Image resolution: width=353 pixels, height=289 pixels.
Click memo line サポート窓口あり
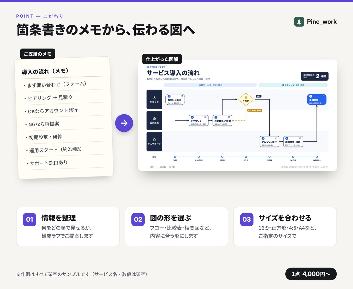[x=47, y=163]
